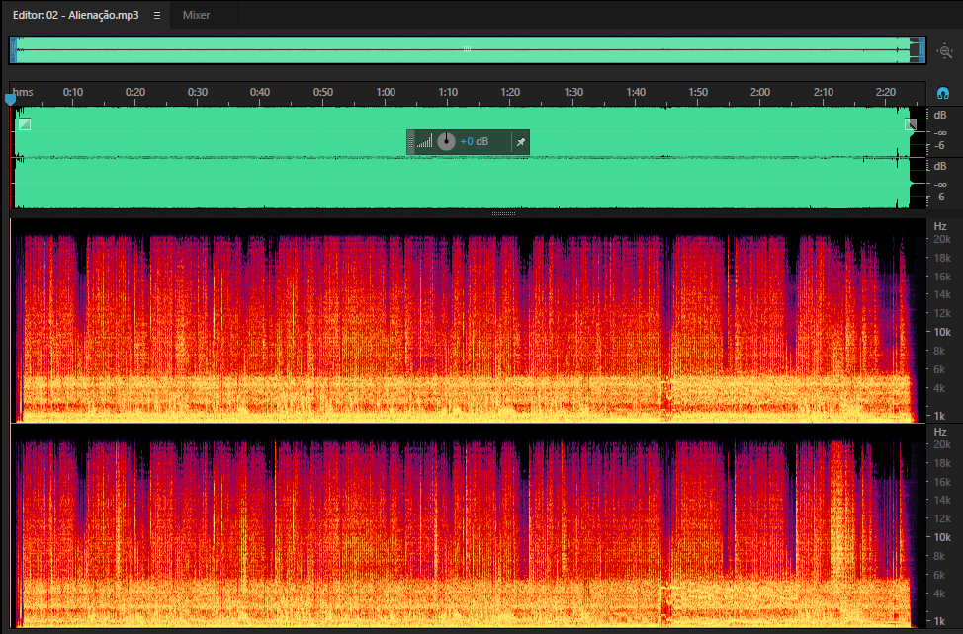Click the 10k mark on top spectrogram scale
The width and height of the screenshot is (963, 634).
[x=942, y=332]
